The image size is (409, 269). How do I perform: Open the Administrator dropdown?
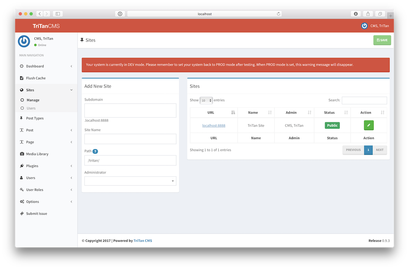coord(130,181)
